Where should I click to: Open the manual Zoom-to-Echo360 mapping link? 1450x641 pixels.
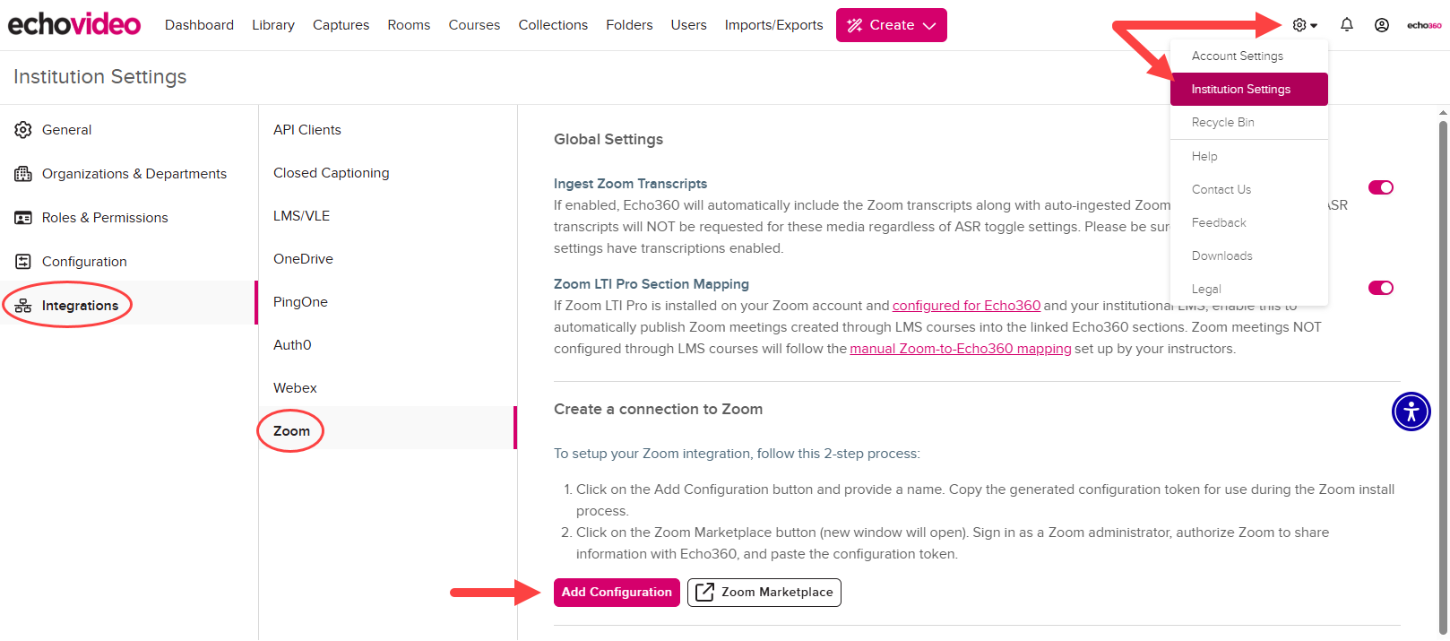tap(960, 348)
